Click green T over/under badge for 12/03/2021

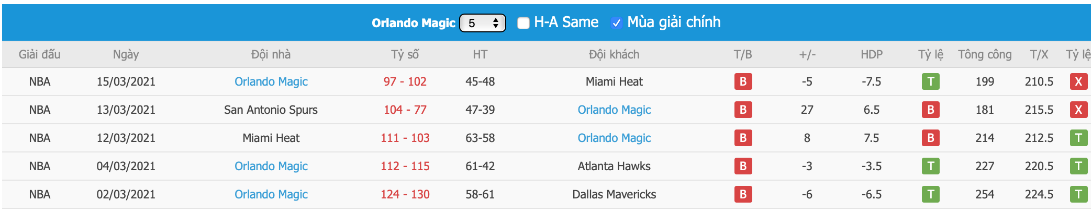click(1078, 138)
